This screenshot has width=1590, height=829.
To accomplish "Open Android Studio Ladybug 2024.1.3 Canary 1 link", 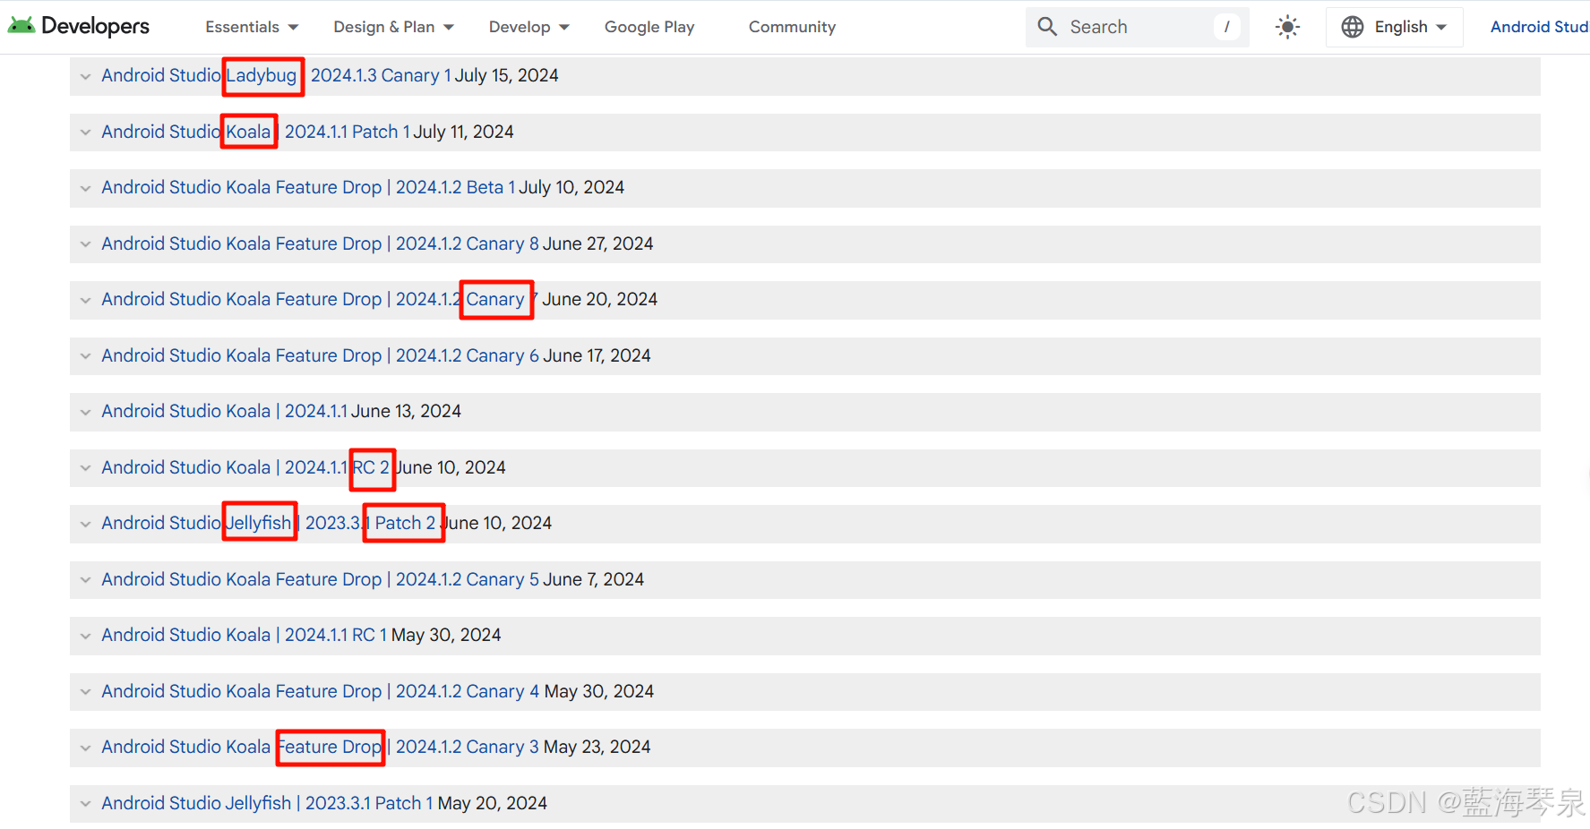I will click(x=276, y=75).
